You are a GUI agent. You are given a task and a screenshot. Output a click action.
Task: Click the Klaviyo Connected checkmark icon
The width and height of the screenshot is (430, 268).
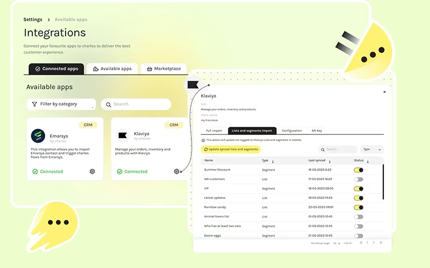tap(119, 172)
